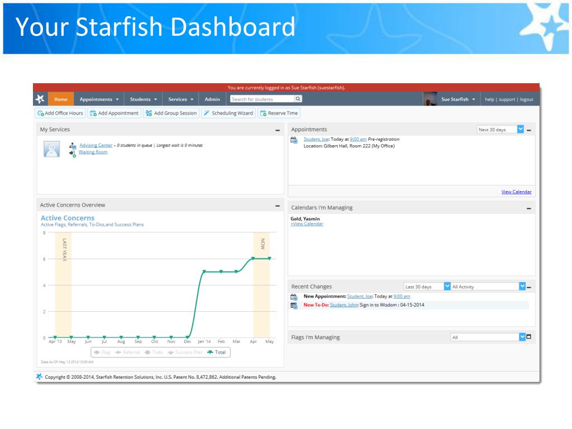
Task: Toggle Success Plan series in legend
Action: point(185,352)
